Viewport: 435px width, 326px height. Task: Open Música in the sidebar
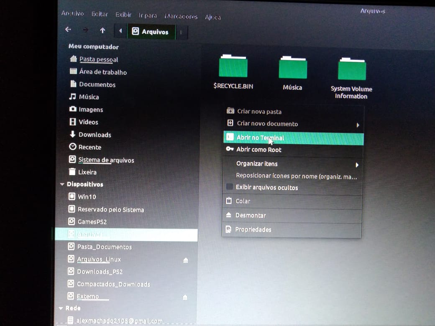[x=84, y=97]
